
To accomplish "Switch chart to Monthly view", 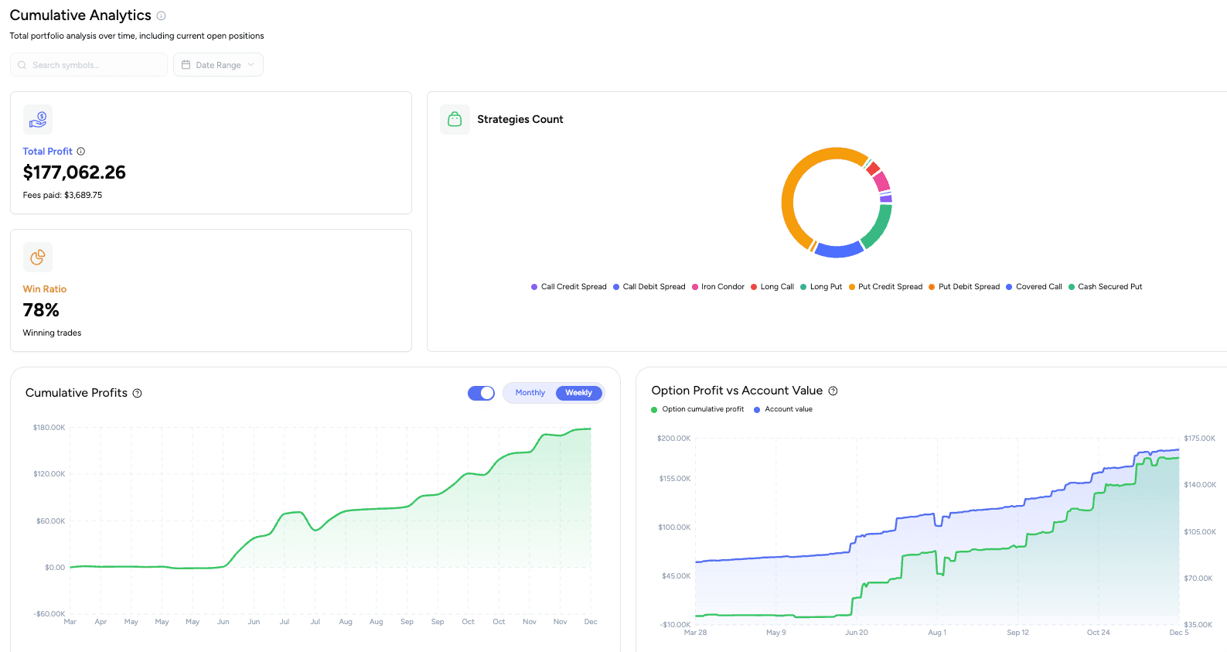I will pyautogui.click(x=530, y=393).
